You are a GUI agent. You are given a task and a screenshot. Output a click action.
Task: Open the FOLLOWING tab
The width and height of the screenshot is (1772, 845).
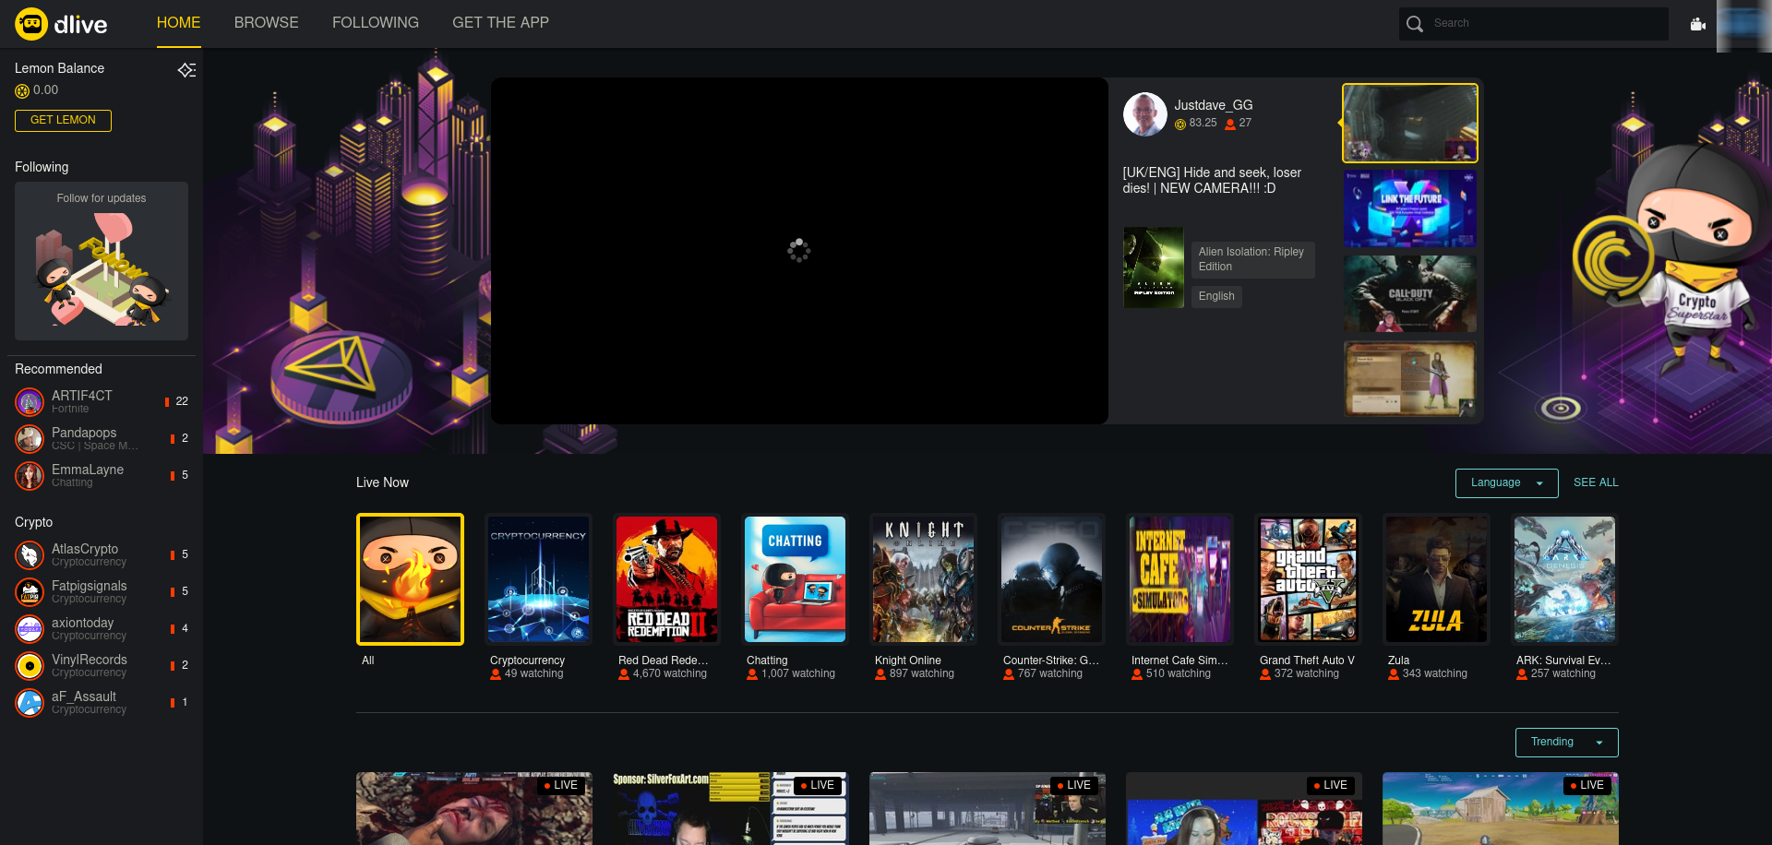(375, 23)
